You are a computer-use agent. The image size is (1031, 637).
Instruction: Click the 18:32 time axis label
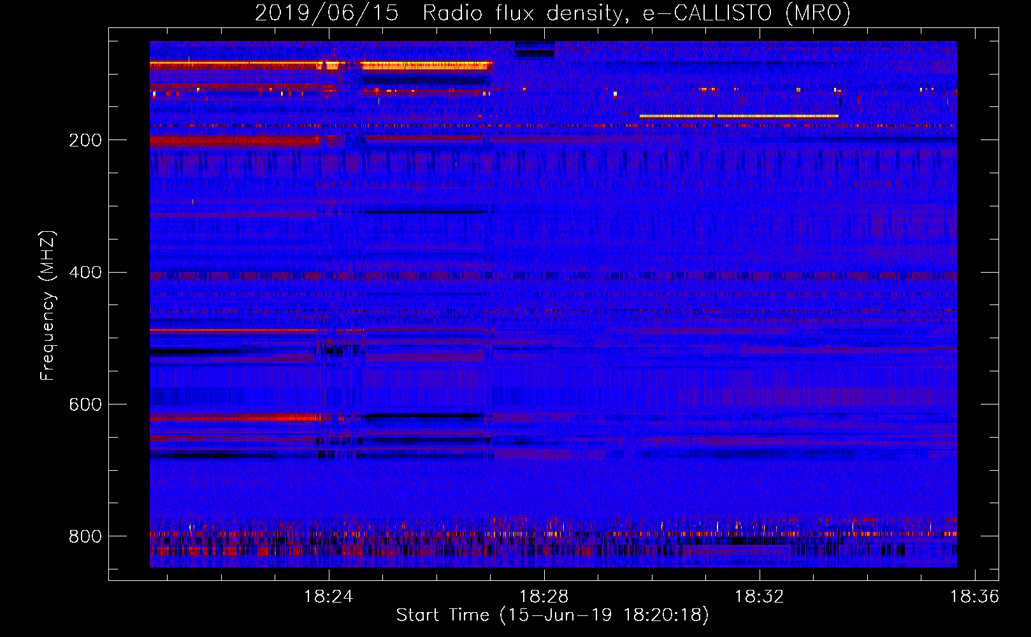click(x=759, y=597)
